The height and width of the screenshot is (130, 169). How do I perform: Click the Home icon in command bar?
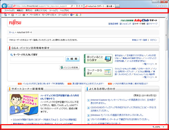click(6, 15)
